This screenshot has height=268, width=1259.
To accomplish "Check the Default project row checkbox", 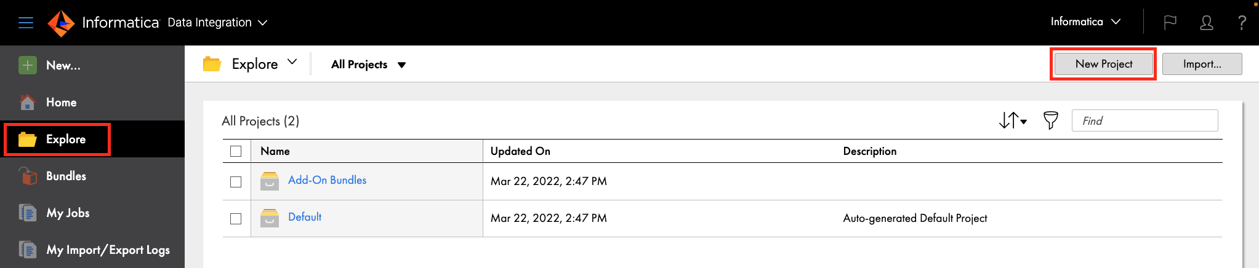I will pyautogui.click(x=236, y=219).
